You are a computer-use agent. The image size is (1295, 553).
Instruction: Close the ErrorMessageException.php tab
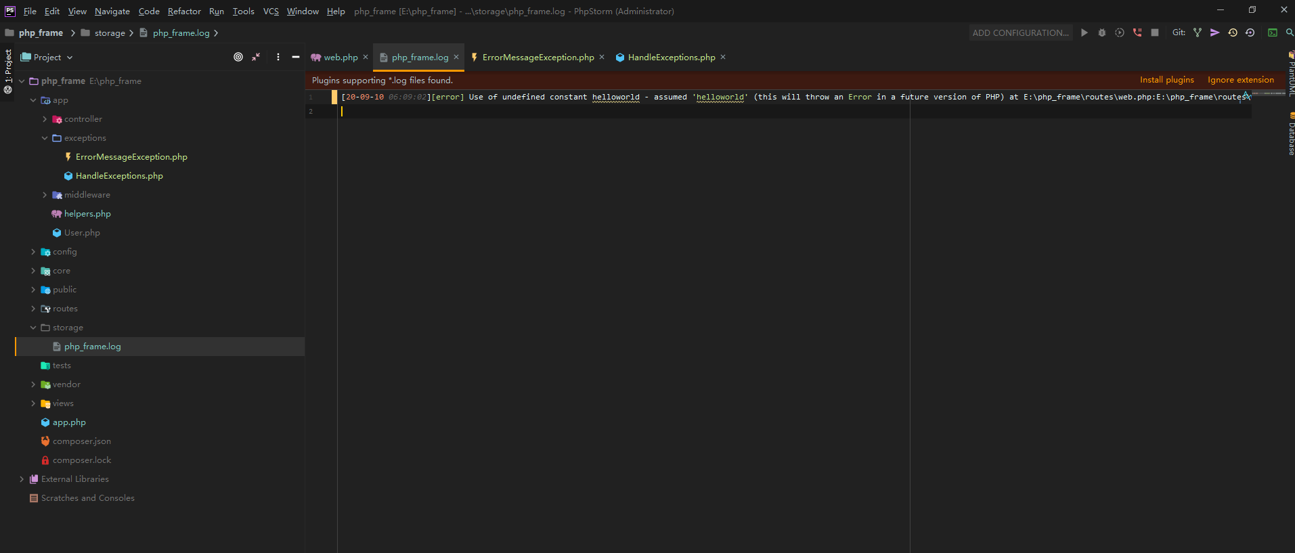(602, 57)
